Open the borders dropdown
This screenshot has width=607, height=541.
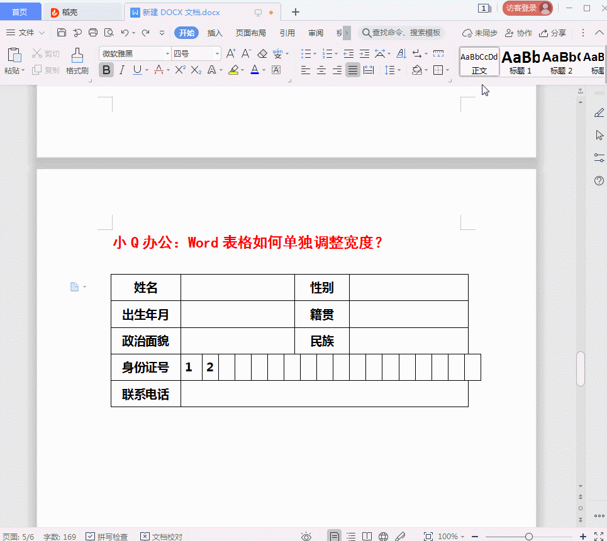tap(447, 70)
